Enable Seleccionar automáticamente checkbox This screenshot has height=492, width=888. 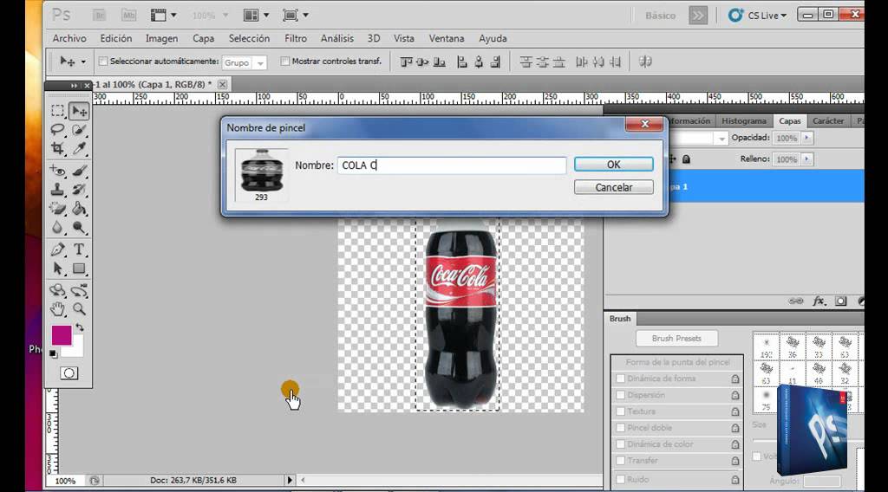pyautogui.click(x=103, y=61)
